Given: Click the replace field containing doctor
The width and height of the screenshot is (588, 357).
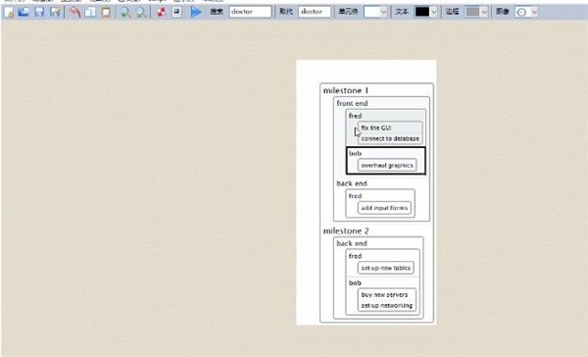Looking at the screenshot, I should [315, 12].
